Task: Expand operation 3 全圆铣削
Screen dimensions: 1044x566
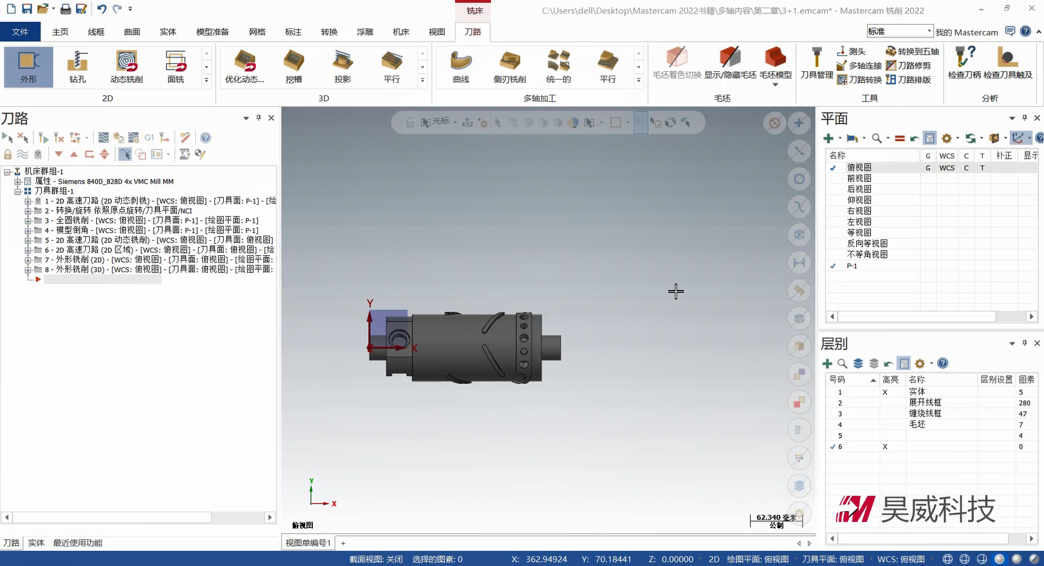Action: point(28,220)
